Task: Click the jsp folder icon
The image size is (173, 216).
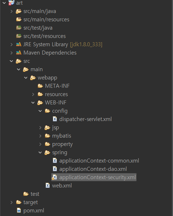Action: (47, 128)
